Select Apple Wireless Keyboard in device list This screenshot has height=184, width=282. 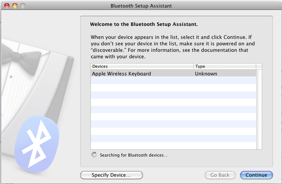point(173,74)
